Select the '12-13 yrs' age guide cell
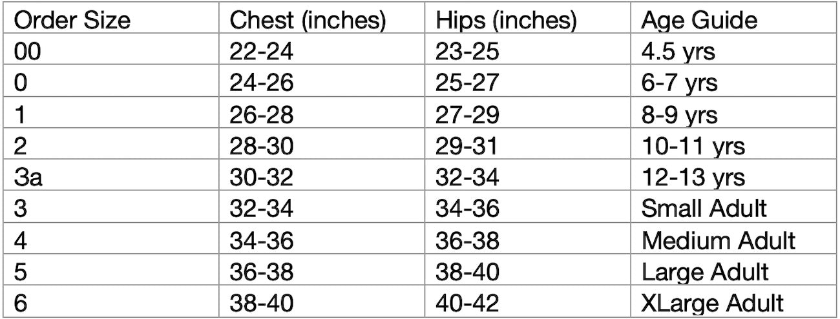This screenshot has height=319, width=840. (x=693, y=177)
